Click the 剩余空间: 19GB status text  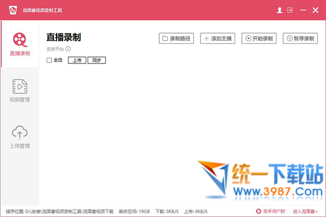tap(134, 212)
